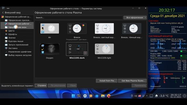This screenshot has width=187, height=105.
Task: Click the Справка button
Action: [41, 85]
